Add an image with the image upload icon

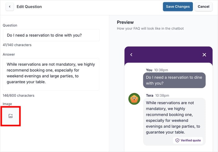pos(11,116)
